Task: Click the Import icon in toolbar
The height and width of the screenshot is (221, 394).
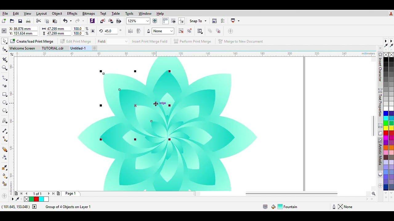Action: tap(103, 21)
